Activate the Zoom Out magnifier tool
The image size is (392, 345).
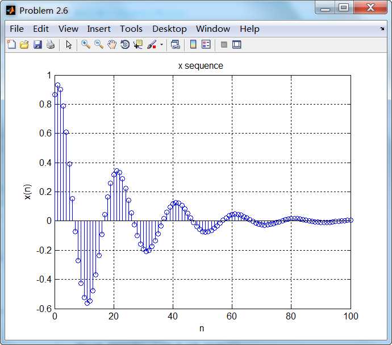tap(99, 44)
